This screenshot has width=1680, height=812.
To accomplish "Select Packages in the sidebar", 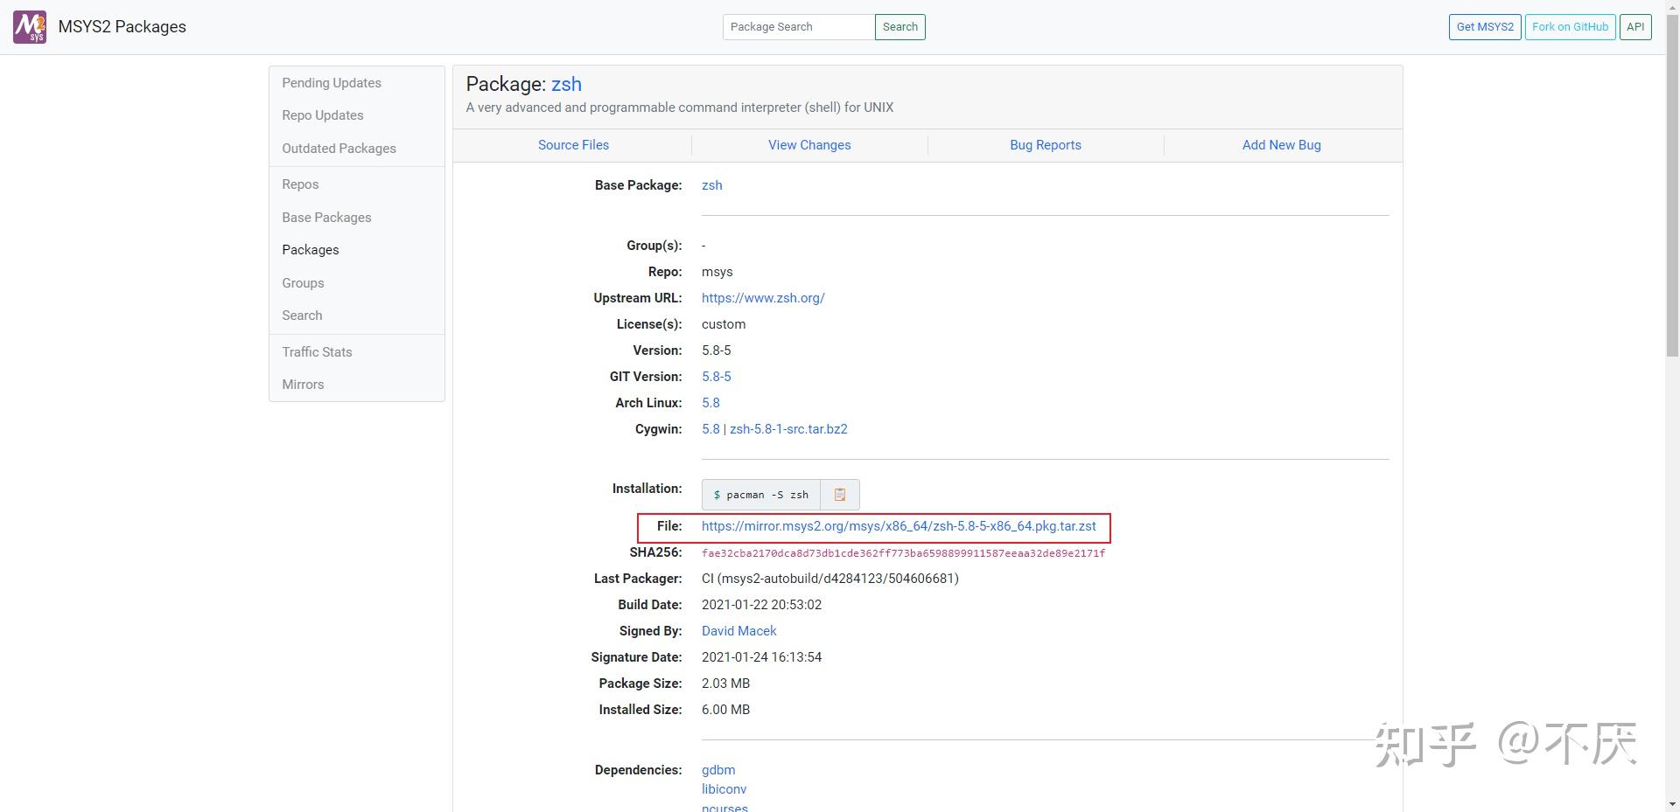I will (310, 250).
